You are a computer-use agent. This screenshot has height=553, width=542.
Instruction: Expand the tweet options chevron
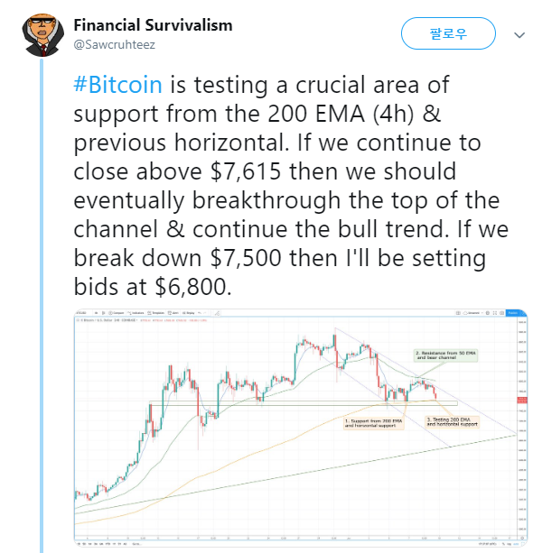pos(519,35)
